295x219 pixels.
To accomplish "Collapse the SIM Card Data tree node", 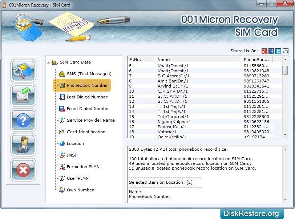I will point(49,62).
